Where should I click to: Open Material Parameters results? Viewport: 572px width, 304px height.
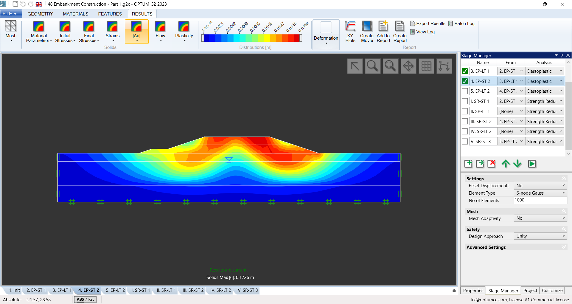(x=39, y=31)
